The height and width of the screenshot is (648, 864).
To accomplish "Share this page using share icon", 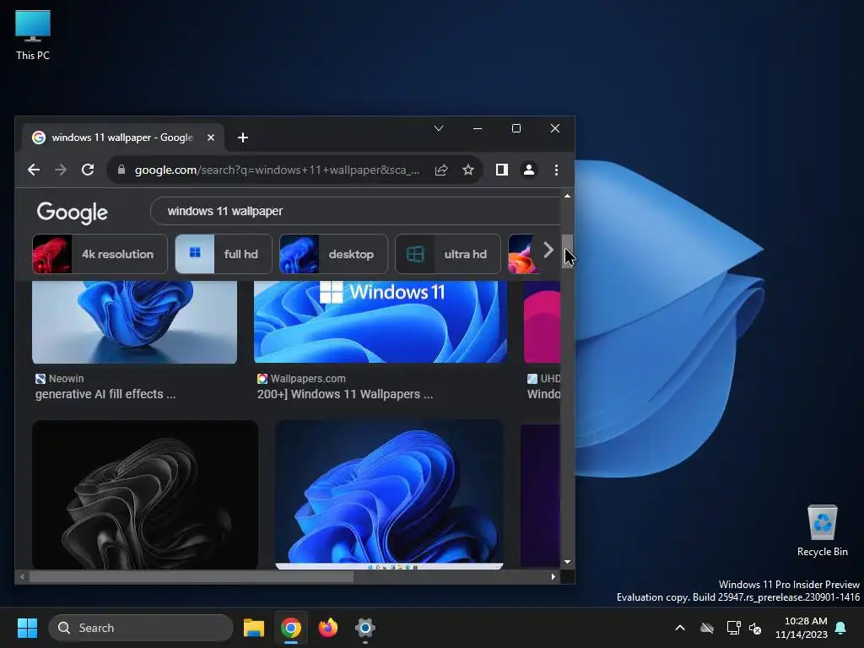I will [x=440, y=170].
